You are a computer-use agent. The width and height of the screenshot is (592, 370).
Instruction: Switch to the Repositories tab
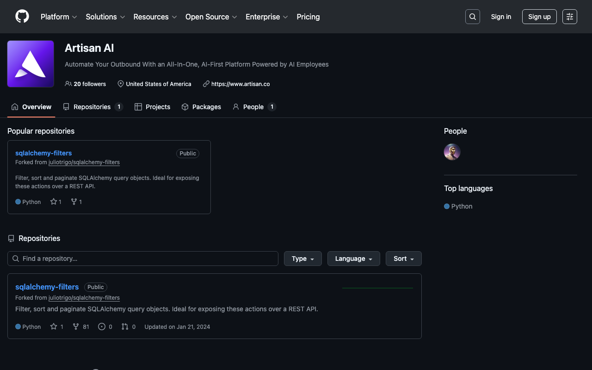(92, 107)
